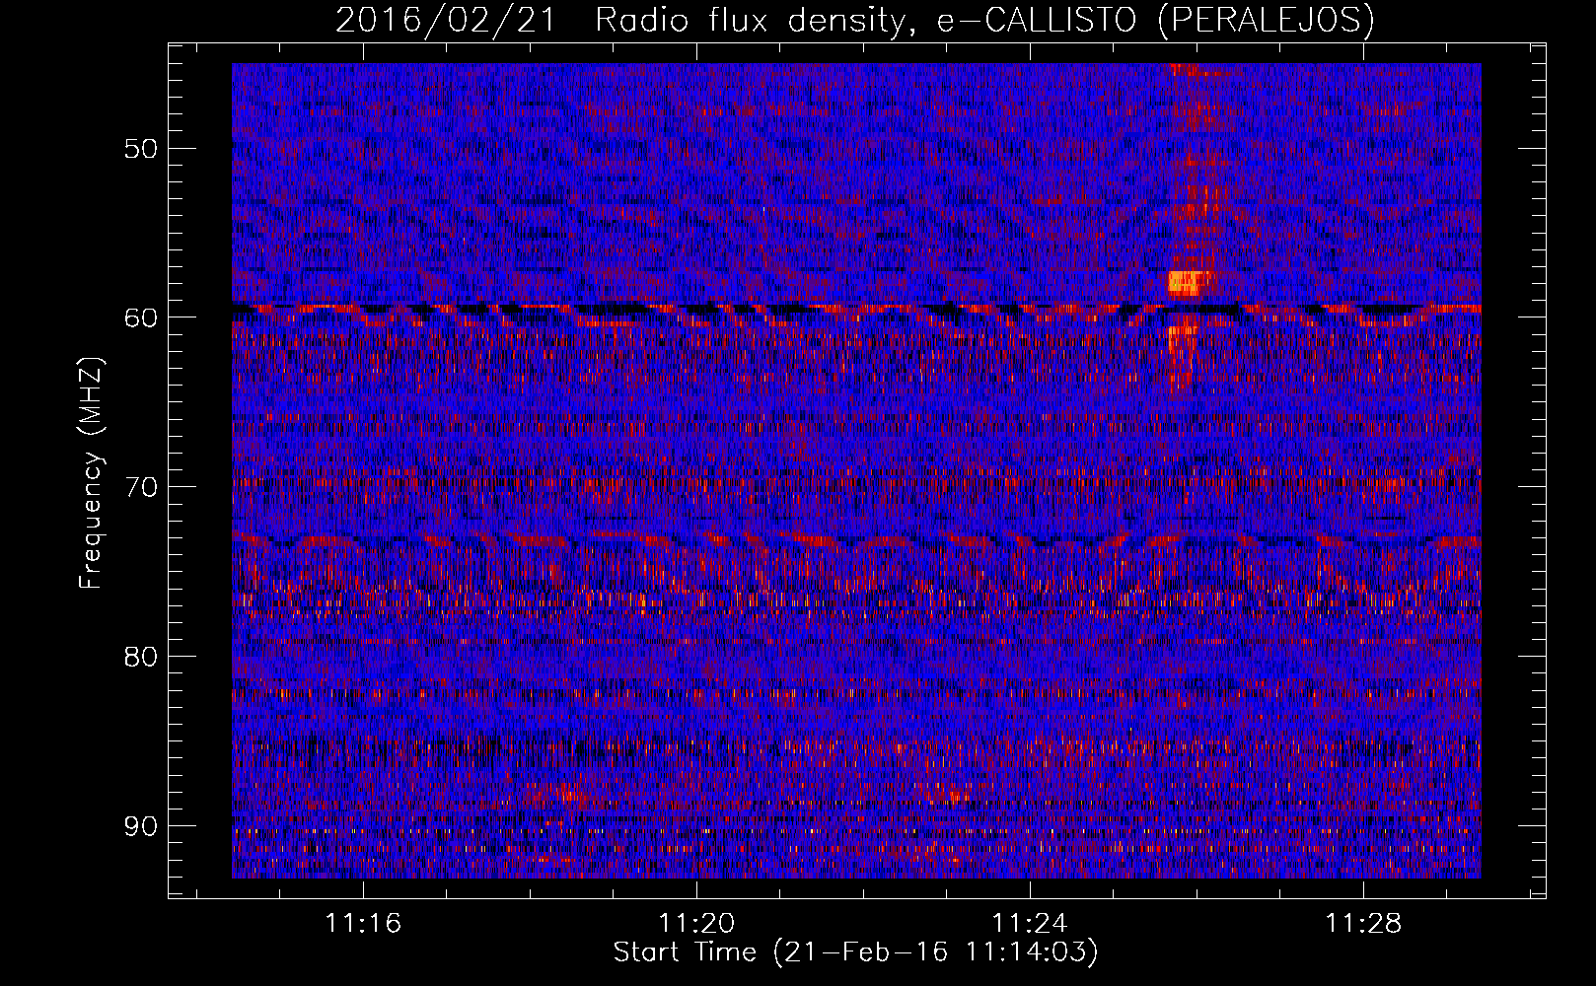Viewport: 1596px width, 986px height.
Task: Click the 70 MHz tick label
Action: [x=140, y=487]
